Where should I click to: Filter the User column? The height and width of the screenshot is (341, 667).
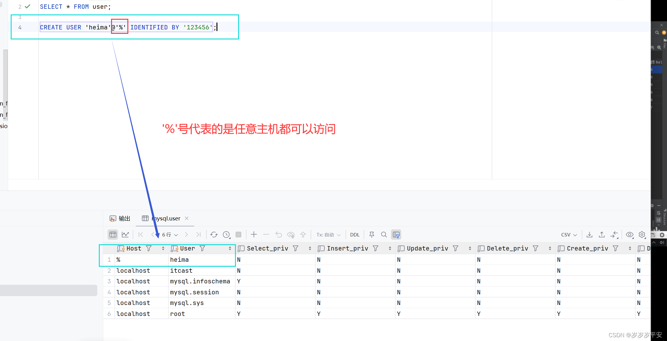[202, 248]
